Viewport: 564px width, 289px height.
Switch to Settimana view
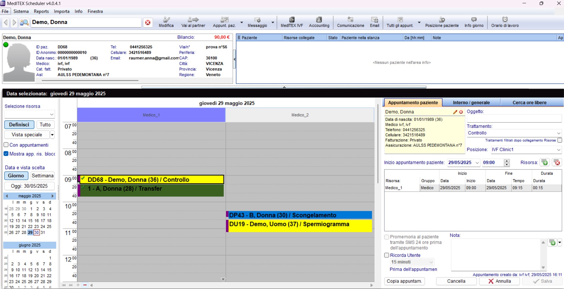pos(42,176)
